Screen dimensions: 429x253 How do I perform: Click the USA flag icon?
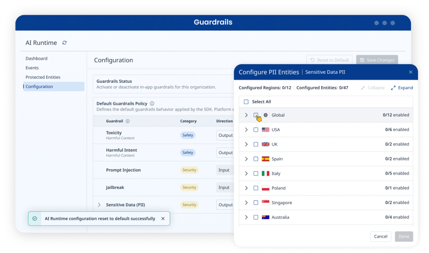click(265, 130)
